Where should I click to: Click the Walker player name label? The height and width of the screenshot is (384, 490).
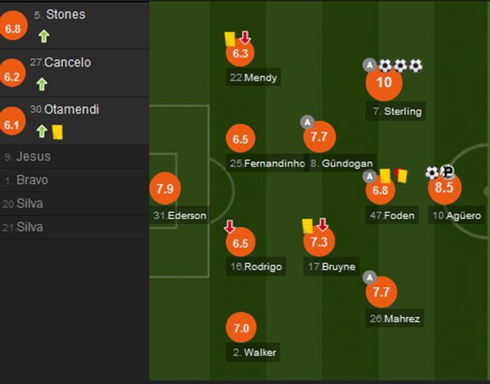click(259, 352)
